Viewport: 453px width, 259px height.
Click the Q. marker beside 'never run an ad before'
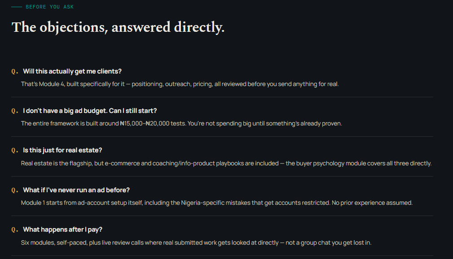click(x=15, y=190)
